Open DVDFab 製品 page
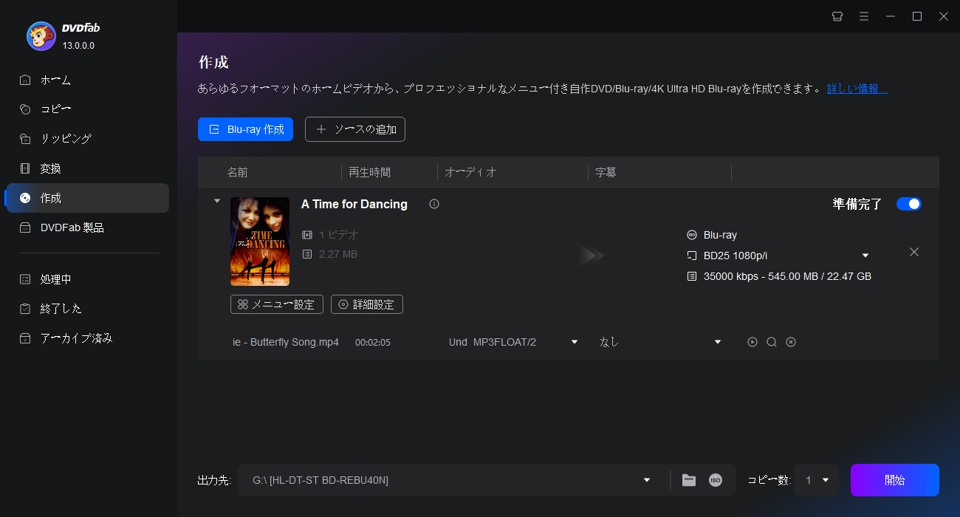 pos(87,227)
